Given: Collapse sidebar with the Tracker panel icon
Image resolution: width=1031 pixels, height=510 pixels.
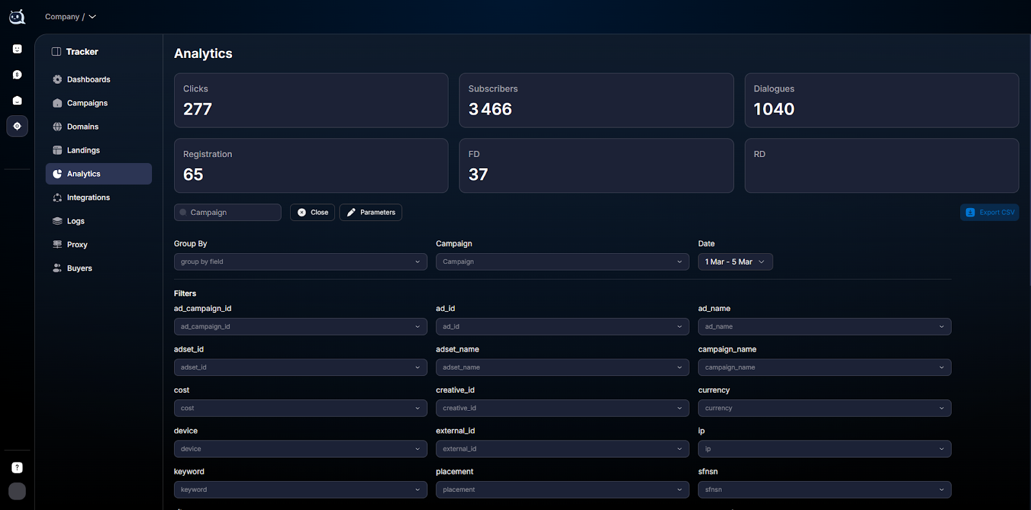Looking at the screenshot, I should pyautogui.click(x=56, y=52).
